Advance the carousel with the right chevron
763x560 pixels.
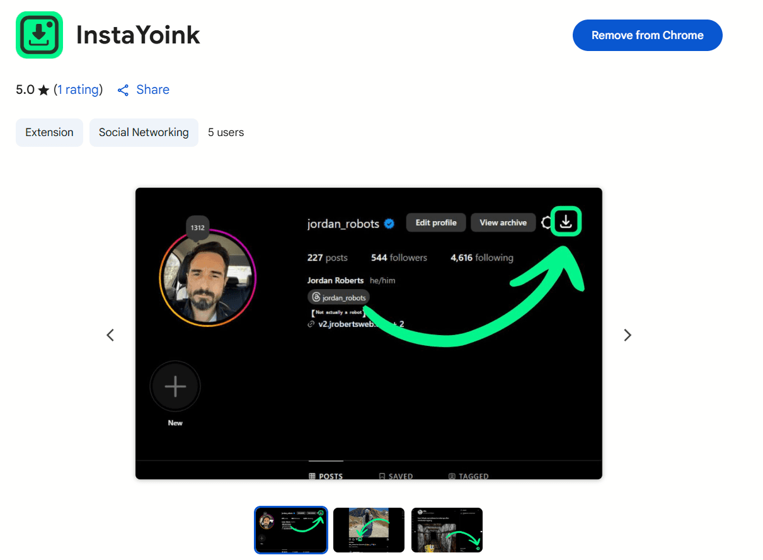tap(627, 334)
